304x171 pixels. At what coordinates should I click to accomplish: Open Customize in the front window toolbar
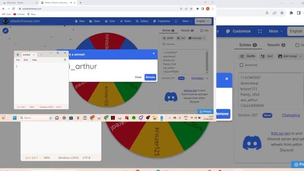tap(161, 21)
